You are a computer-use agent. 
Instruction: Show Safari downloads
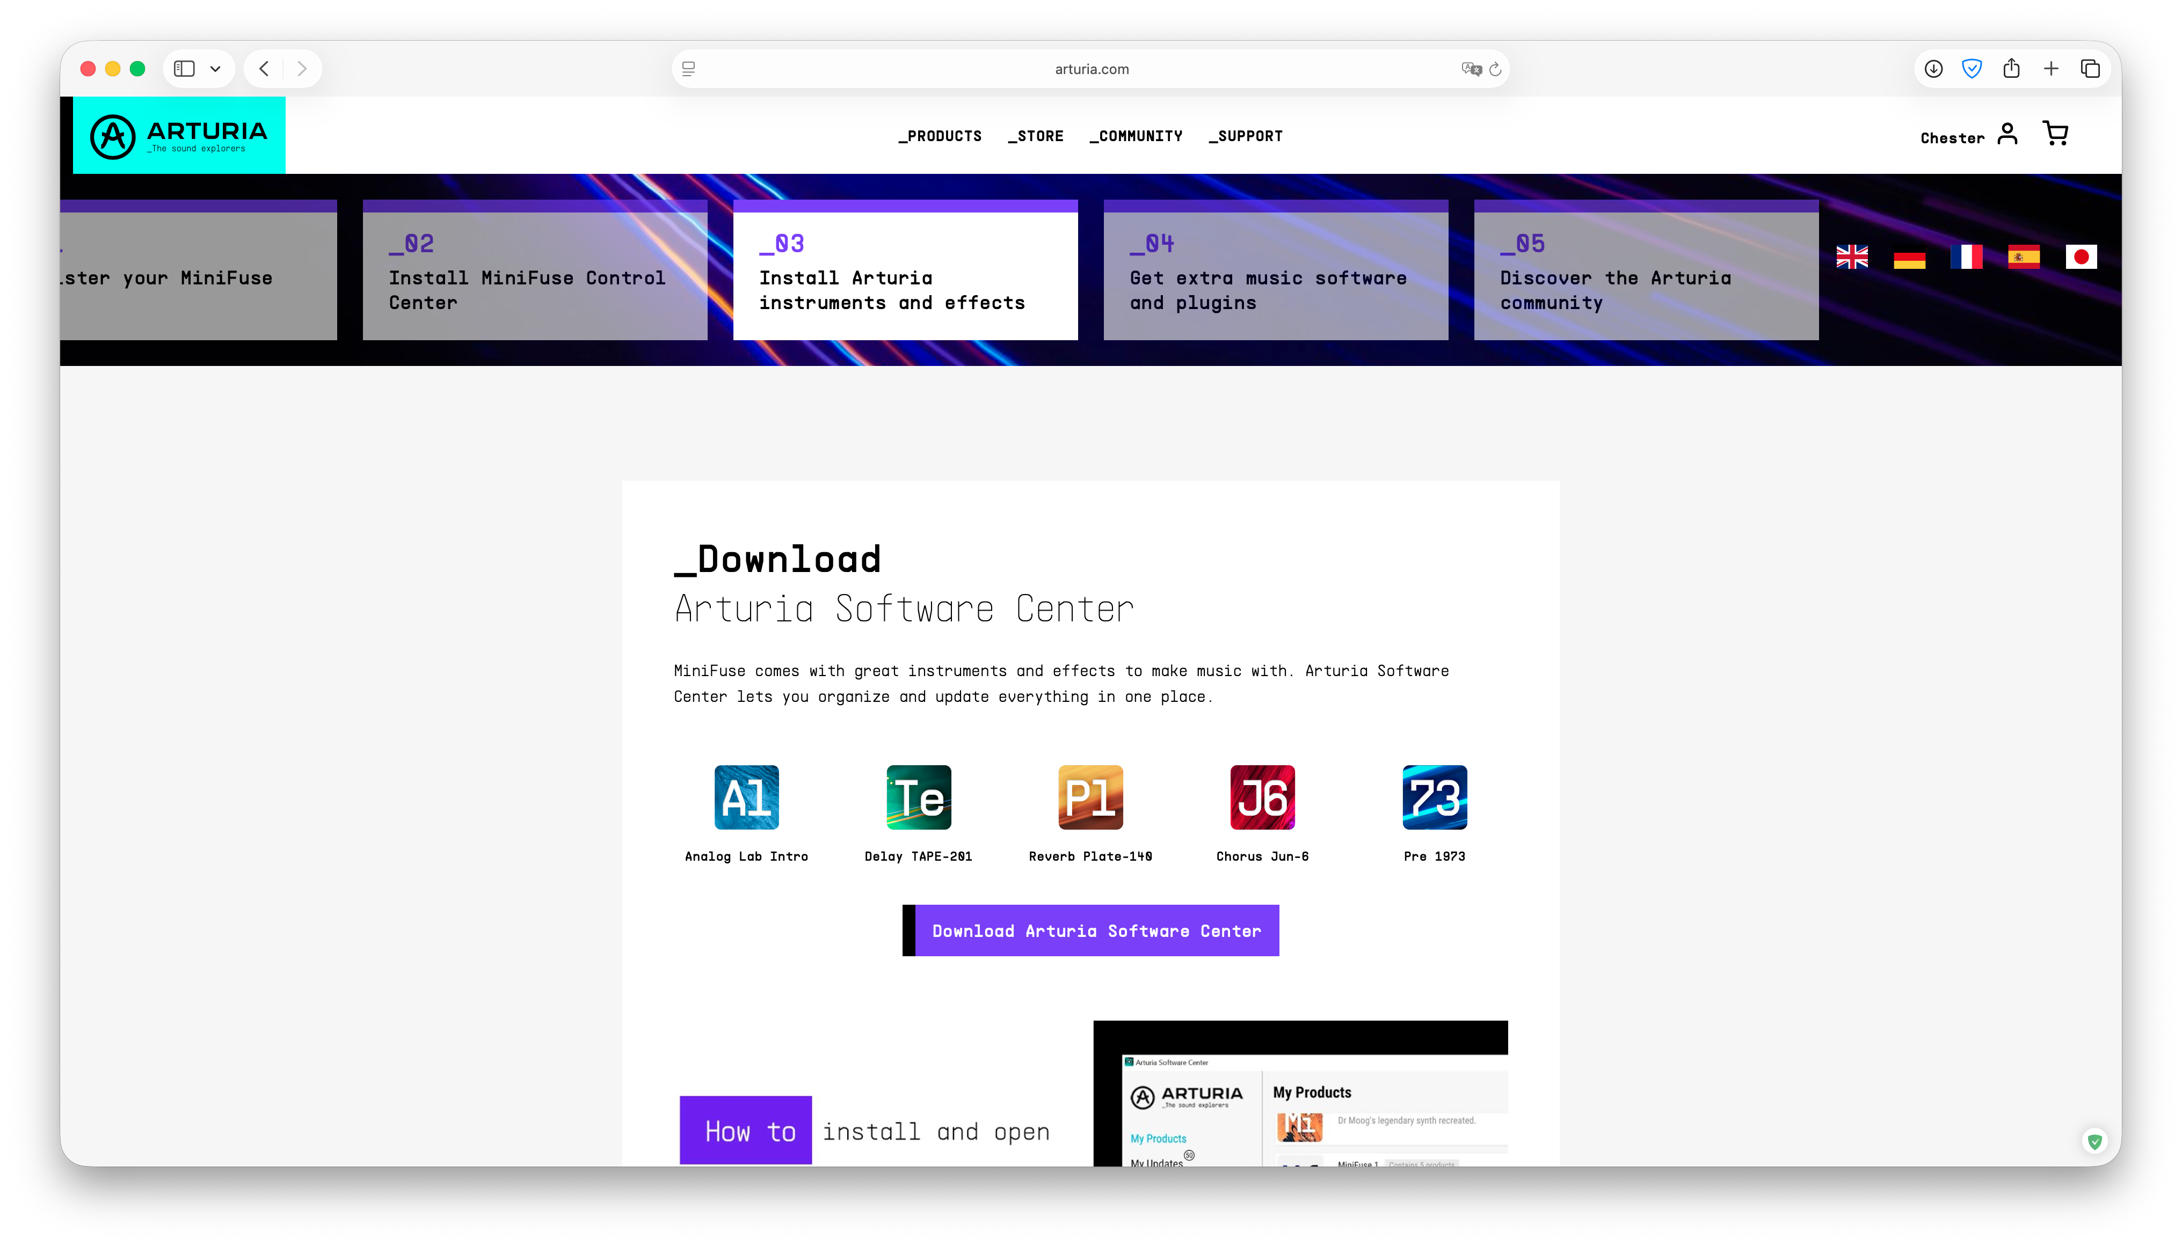pyautogui.click(x=1934, y=69)
